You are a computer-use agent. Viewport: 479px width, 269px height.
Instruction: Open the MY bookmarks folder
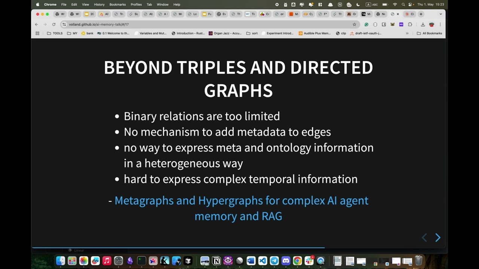point(72,33)
